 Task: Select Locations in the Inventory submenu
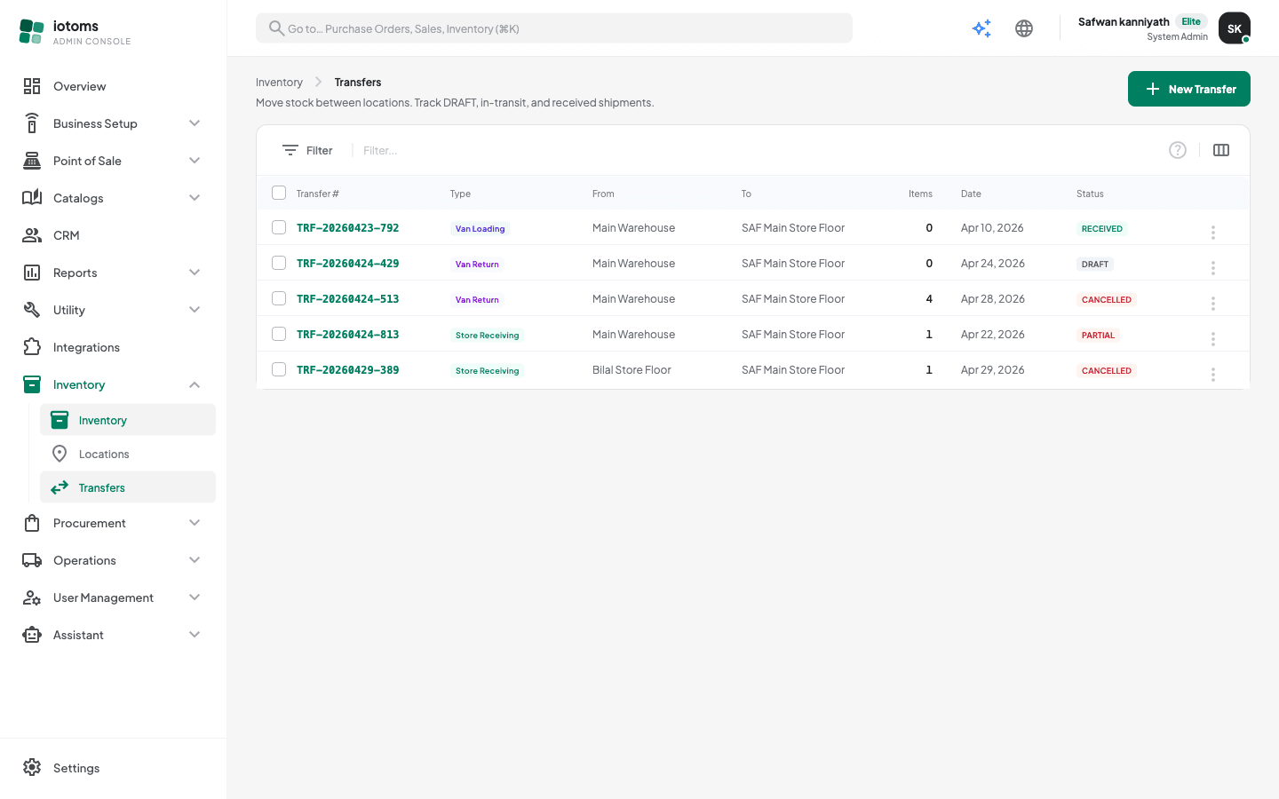coord(128,454)
